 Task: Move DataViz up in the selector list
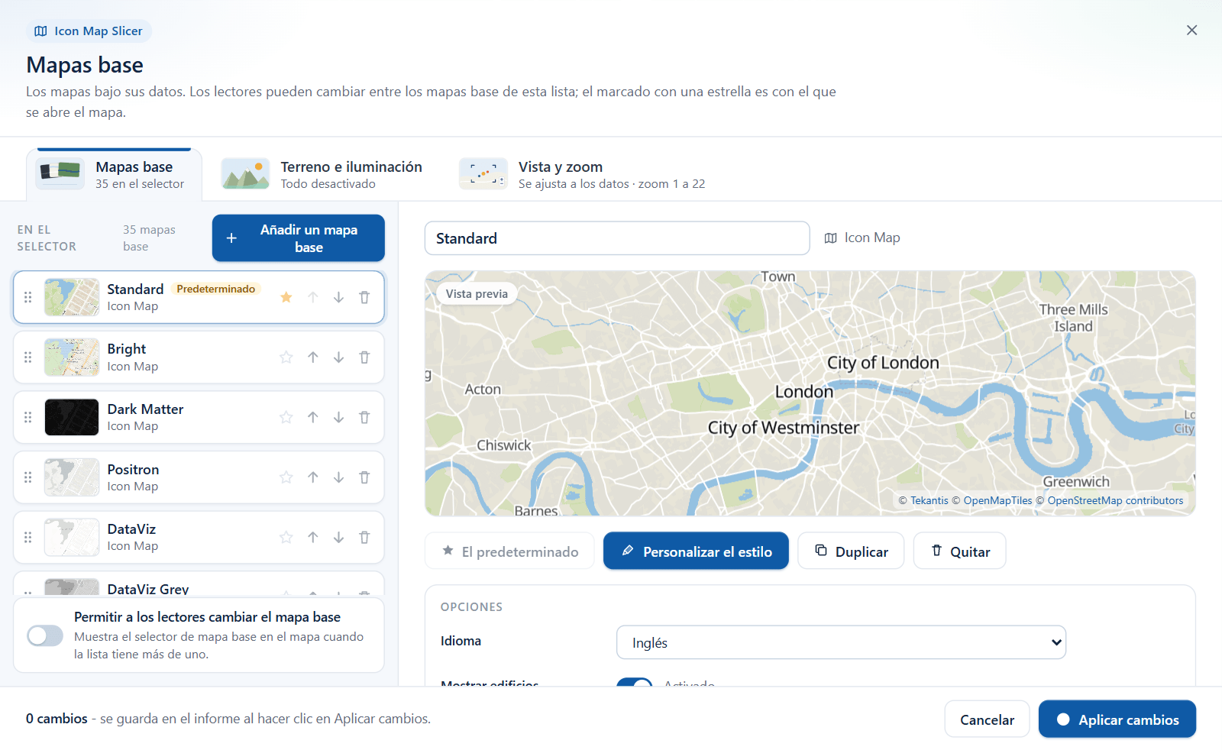click(312, 537)
